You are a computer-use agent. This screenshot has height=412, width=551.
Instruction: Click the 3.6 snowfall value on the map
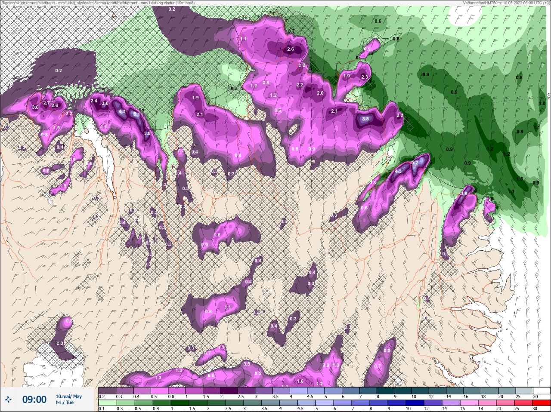[105, 104]
